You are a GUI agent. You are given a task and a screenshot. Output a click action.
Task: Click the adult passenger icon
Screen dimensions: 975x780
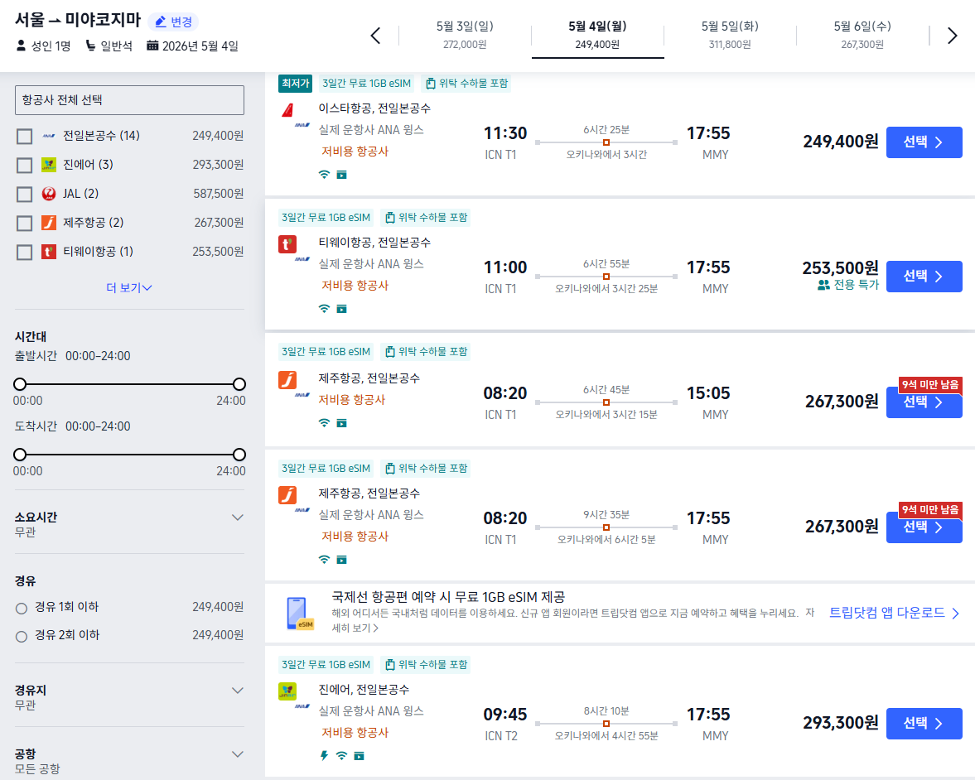22,46
